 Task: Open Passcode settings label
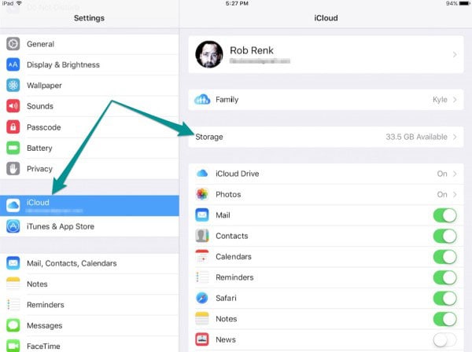43,127
